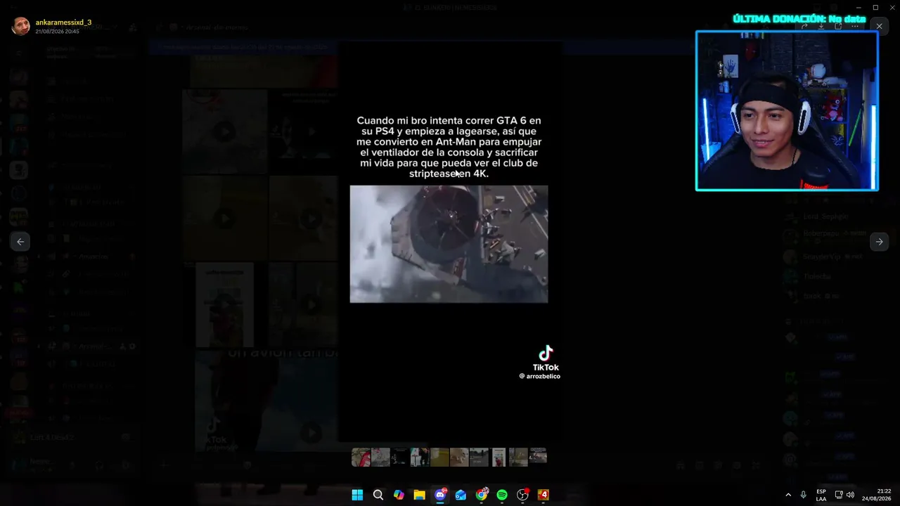Open the media in browser icon
This screenshot has height=506, width=900.
click(x=838, y=26)
